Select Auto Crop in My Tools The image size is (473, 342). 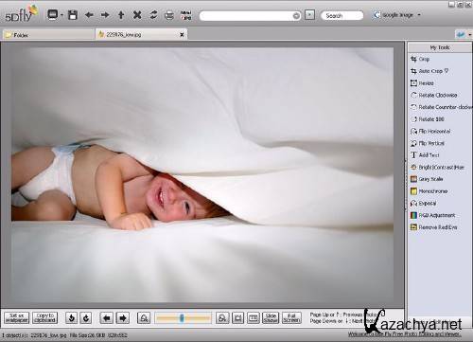[x=429, y=71]
